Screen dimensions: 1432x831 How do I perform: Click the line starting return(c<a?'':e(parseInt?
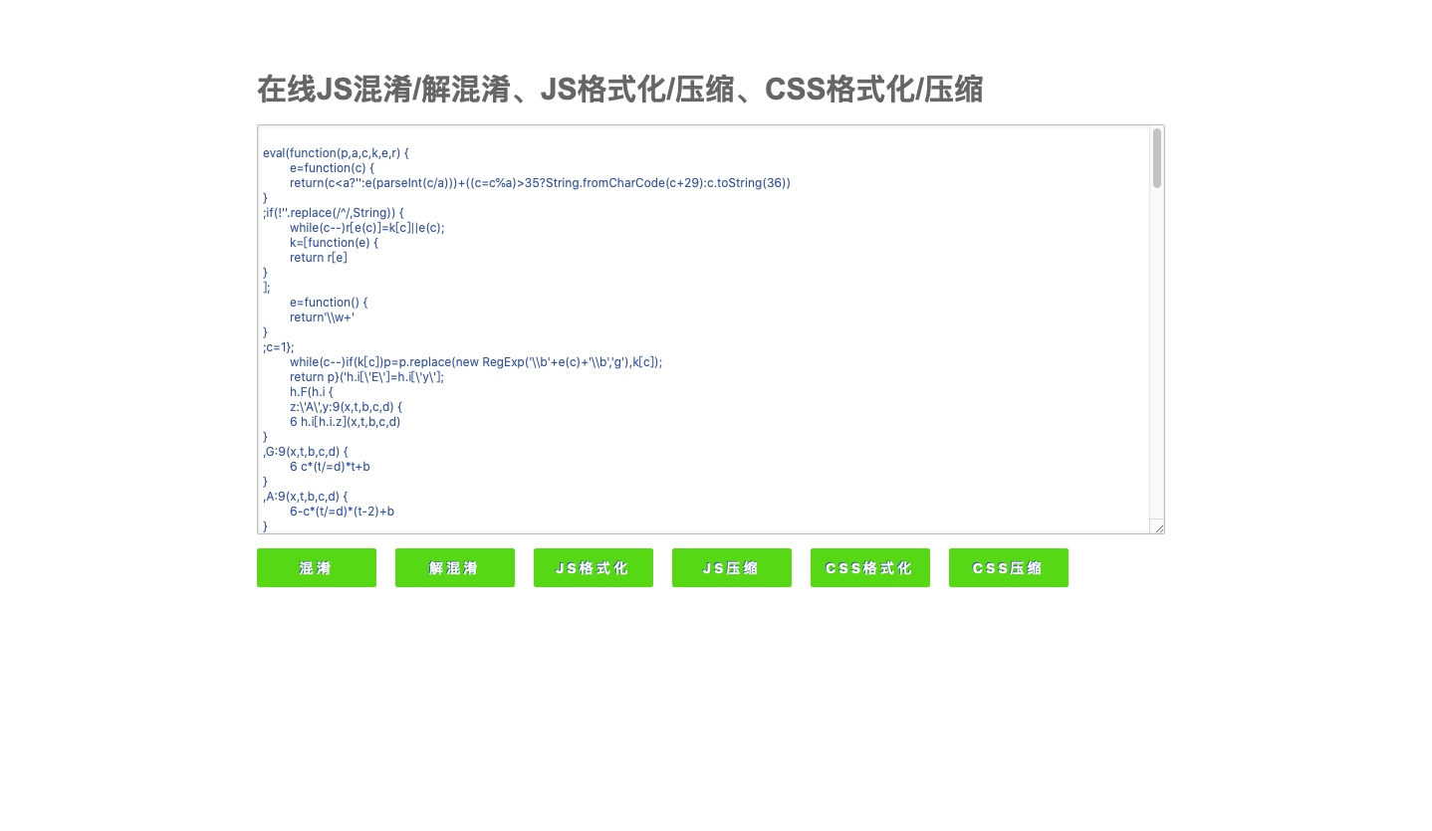pos(540,183)
